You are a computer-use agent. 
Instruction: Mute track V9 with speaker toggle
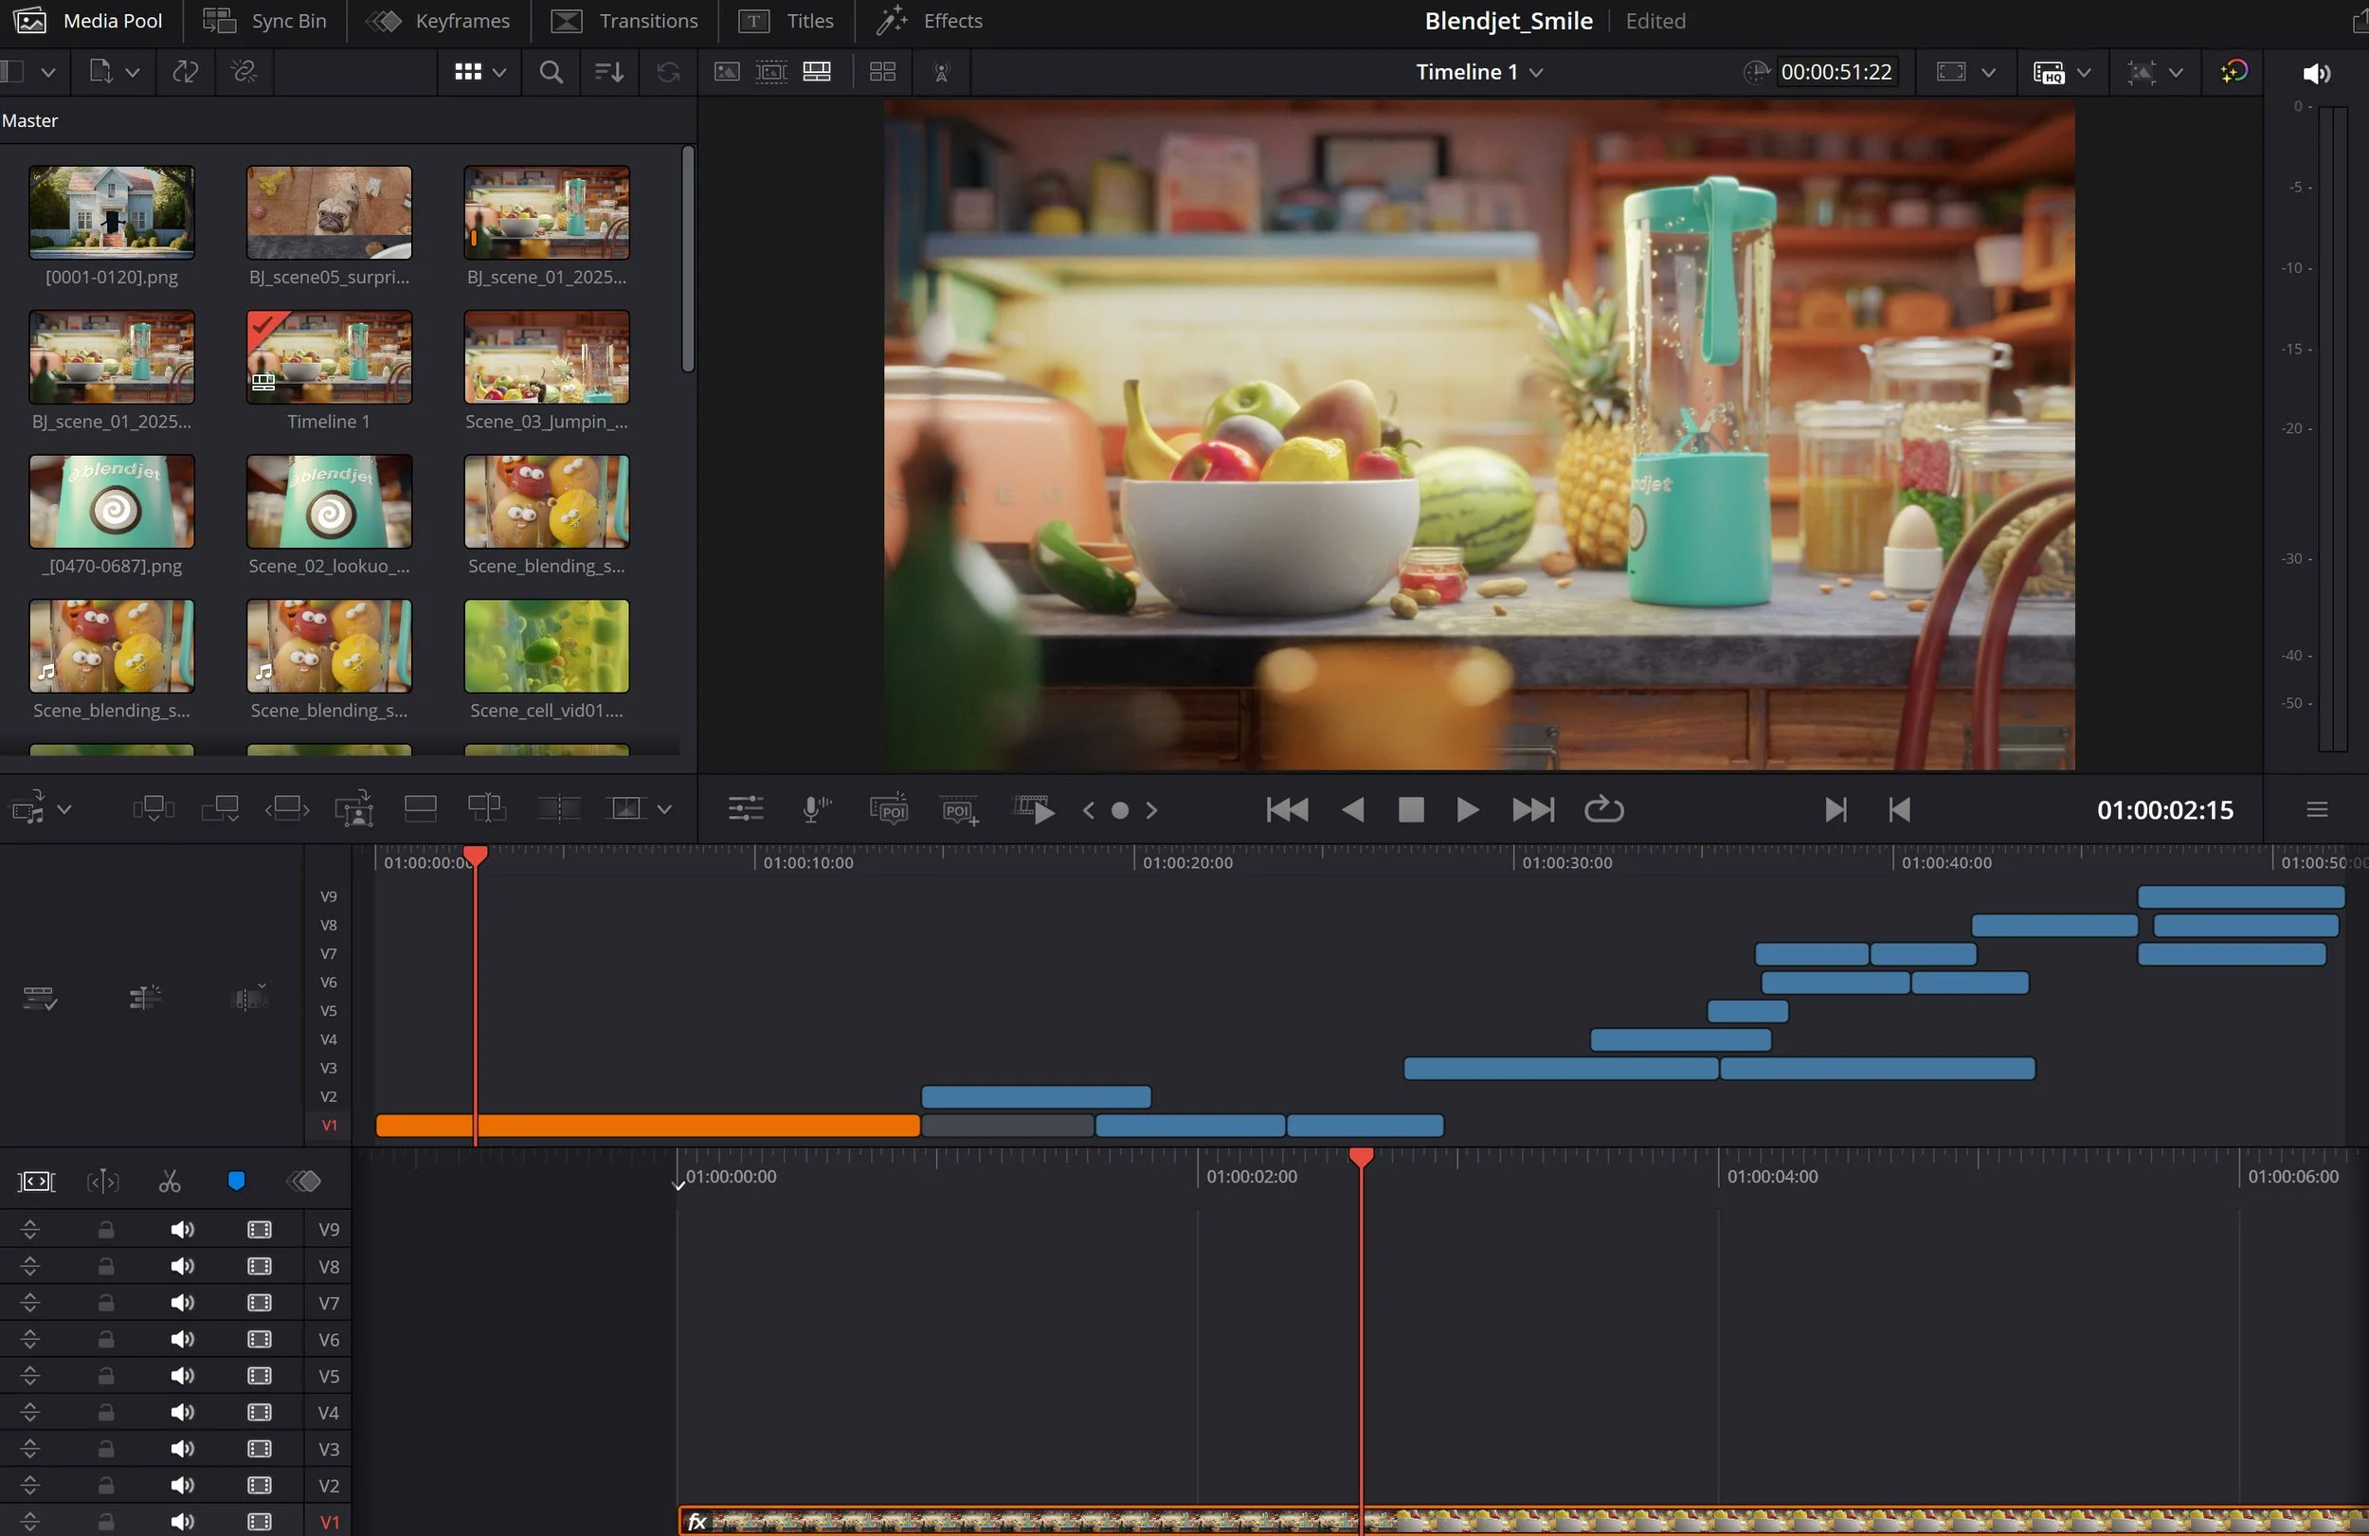(181, 1230)
